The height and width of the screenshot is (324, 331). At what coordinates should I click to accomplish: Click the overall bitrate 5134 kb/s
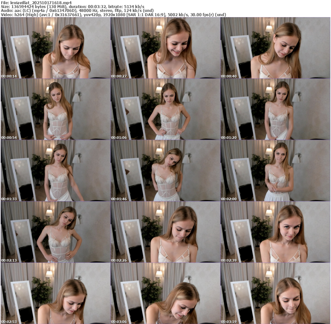[134, 7]
